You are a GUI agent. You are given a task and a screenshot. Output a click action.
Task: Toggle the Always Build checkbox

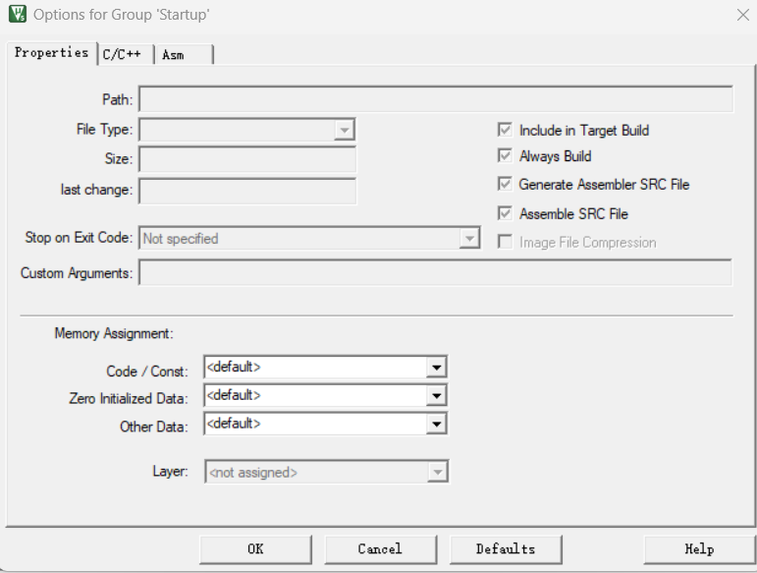[505, 156]
